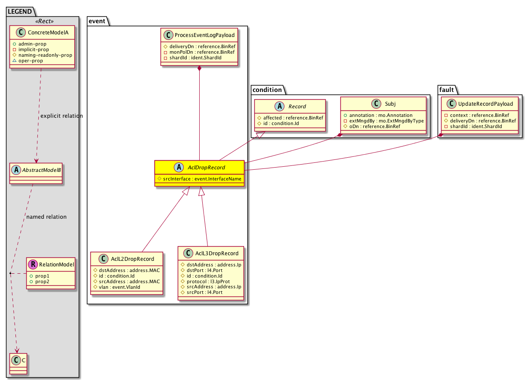531x382 pixels.
Task: Click the "explicit relation" arrow label
Action: (61, 116)
